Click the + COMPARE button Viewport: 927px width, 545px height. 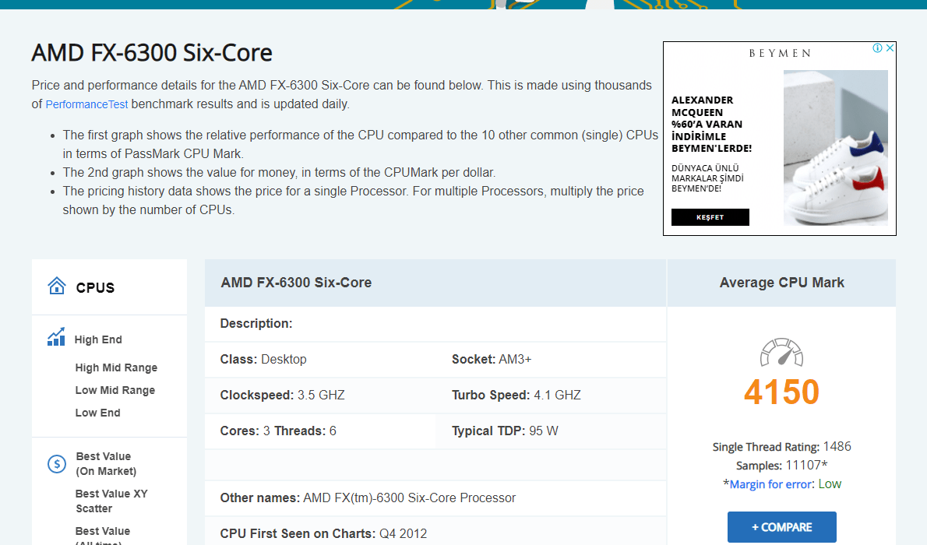(781, 527)
